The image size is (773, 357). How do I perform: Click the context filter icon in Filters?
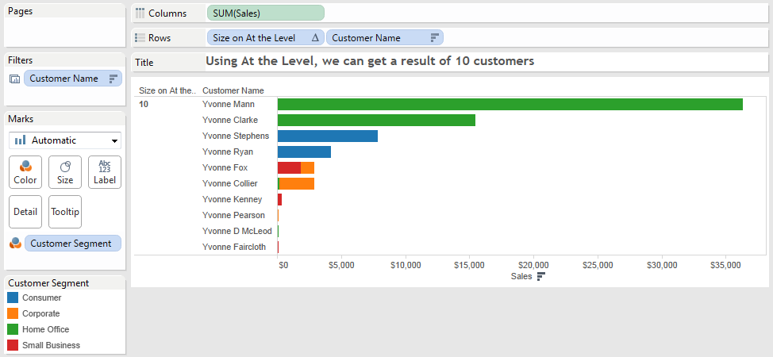click(14, 79)
